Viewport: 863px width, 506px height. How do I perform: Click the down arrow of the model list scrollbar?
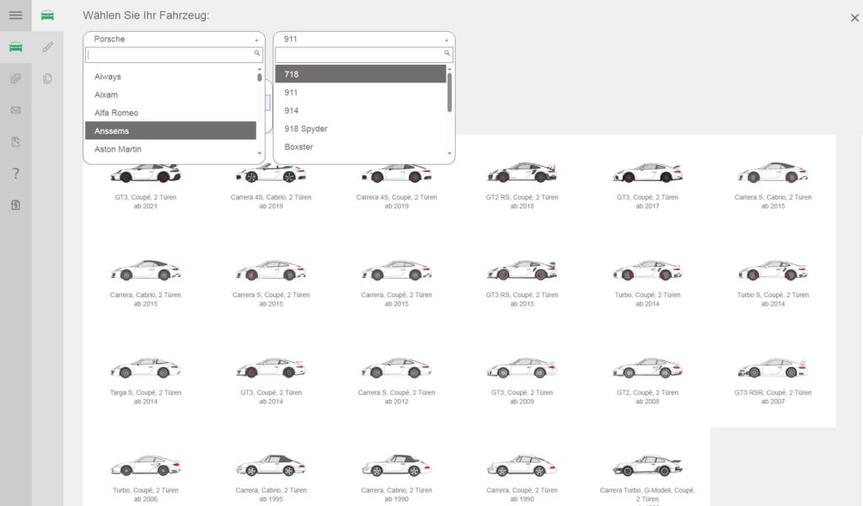pos(449,153)
